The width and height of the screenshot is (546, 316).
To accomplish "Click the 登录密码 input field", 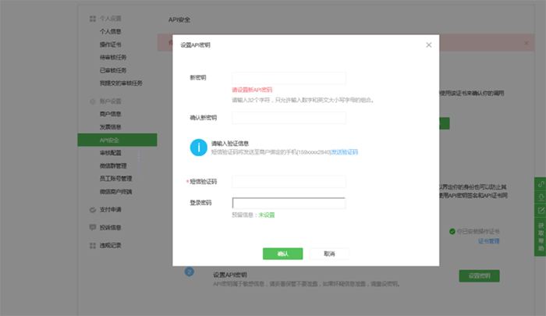I will [289, 203].
